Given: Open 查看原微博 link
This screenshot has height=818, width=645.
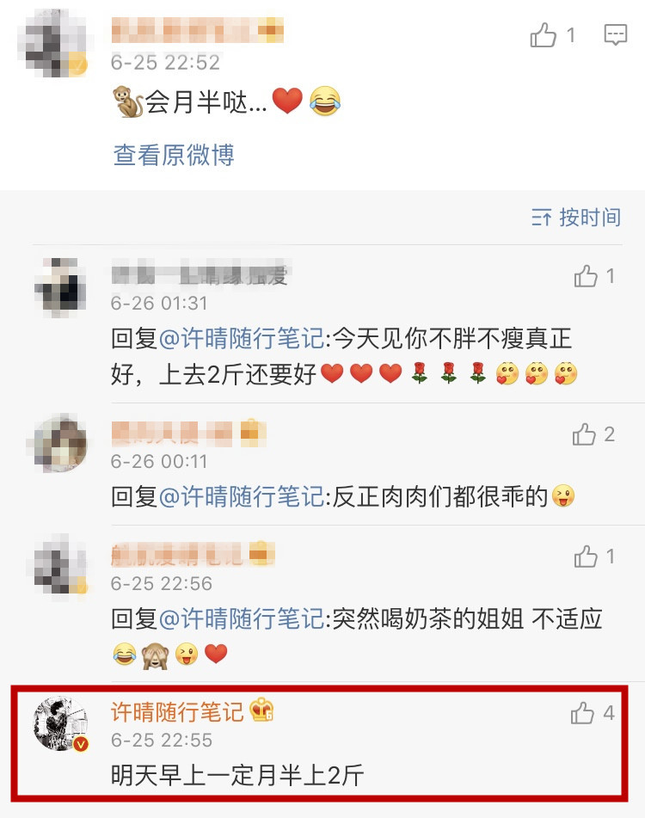Looking at the screenshot, I should (174, 155).
